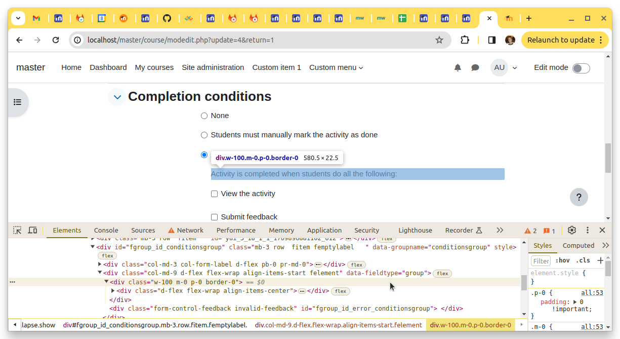Expand the d-flex flex-wrap align-items-center node
The image size is (620, 339).
pos(113,291)
